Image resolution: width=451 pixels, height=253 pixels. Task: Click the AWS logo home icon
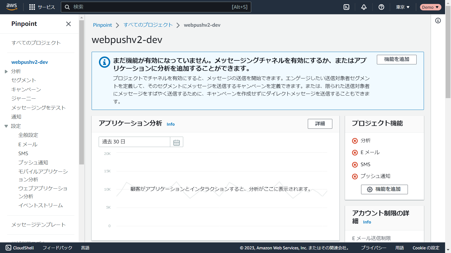(12, 7)
